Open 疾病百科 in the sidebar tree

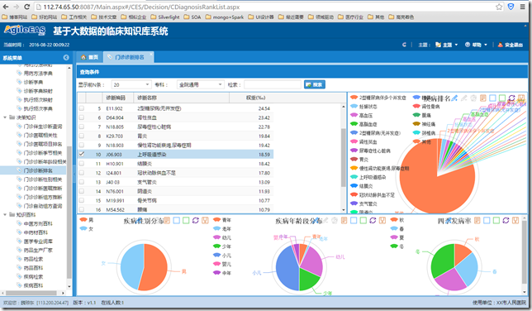33,285
